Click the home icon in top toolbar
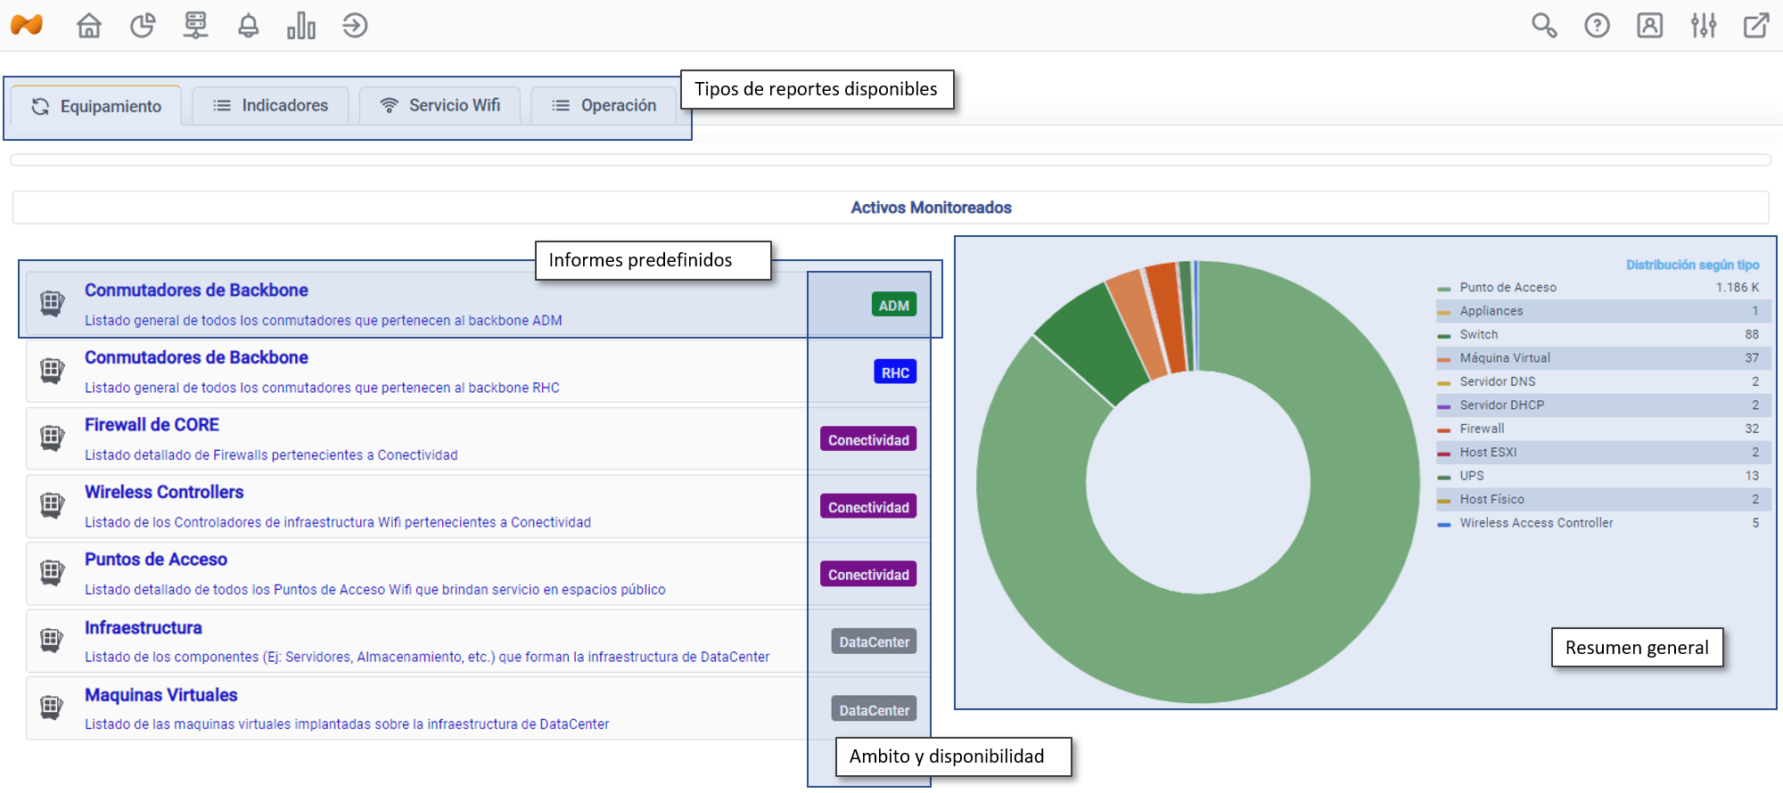This screenshot has height=793, width=1783. click(x=89, y=26)
